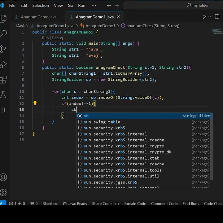Open the Testing flask view
The width and height of the screenshot is (223, 223).
3,95
